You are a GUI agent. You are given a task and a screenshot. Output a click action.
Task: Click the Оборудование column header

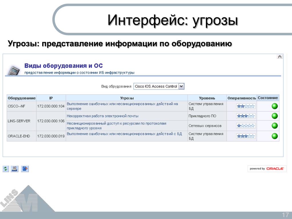[22, 98]
